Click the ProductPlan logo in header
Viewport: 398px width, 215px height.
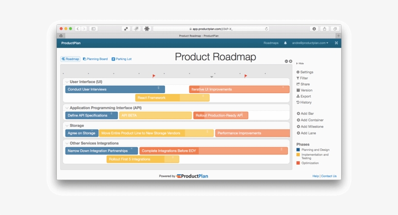tap(71, 43)
